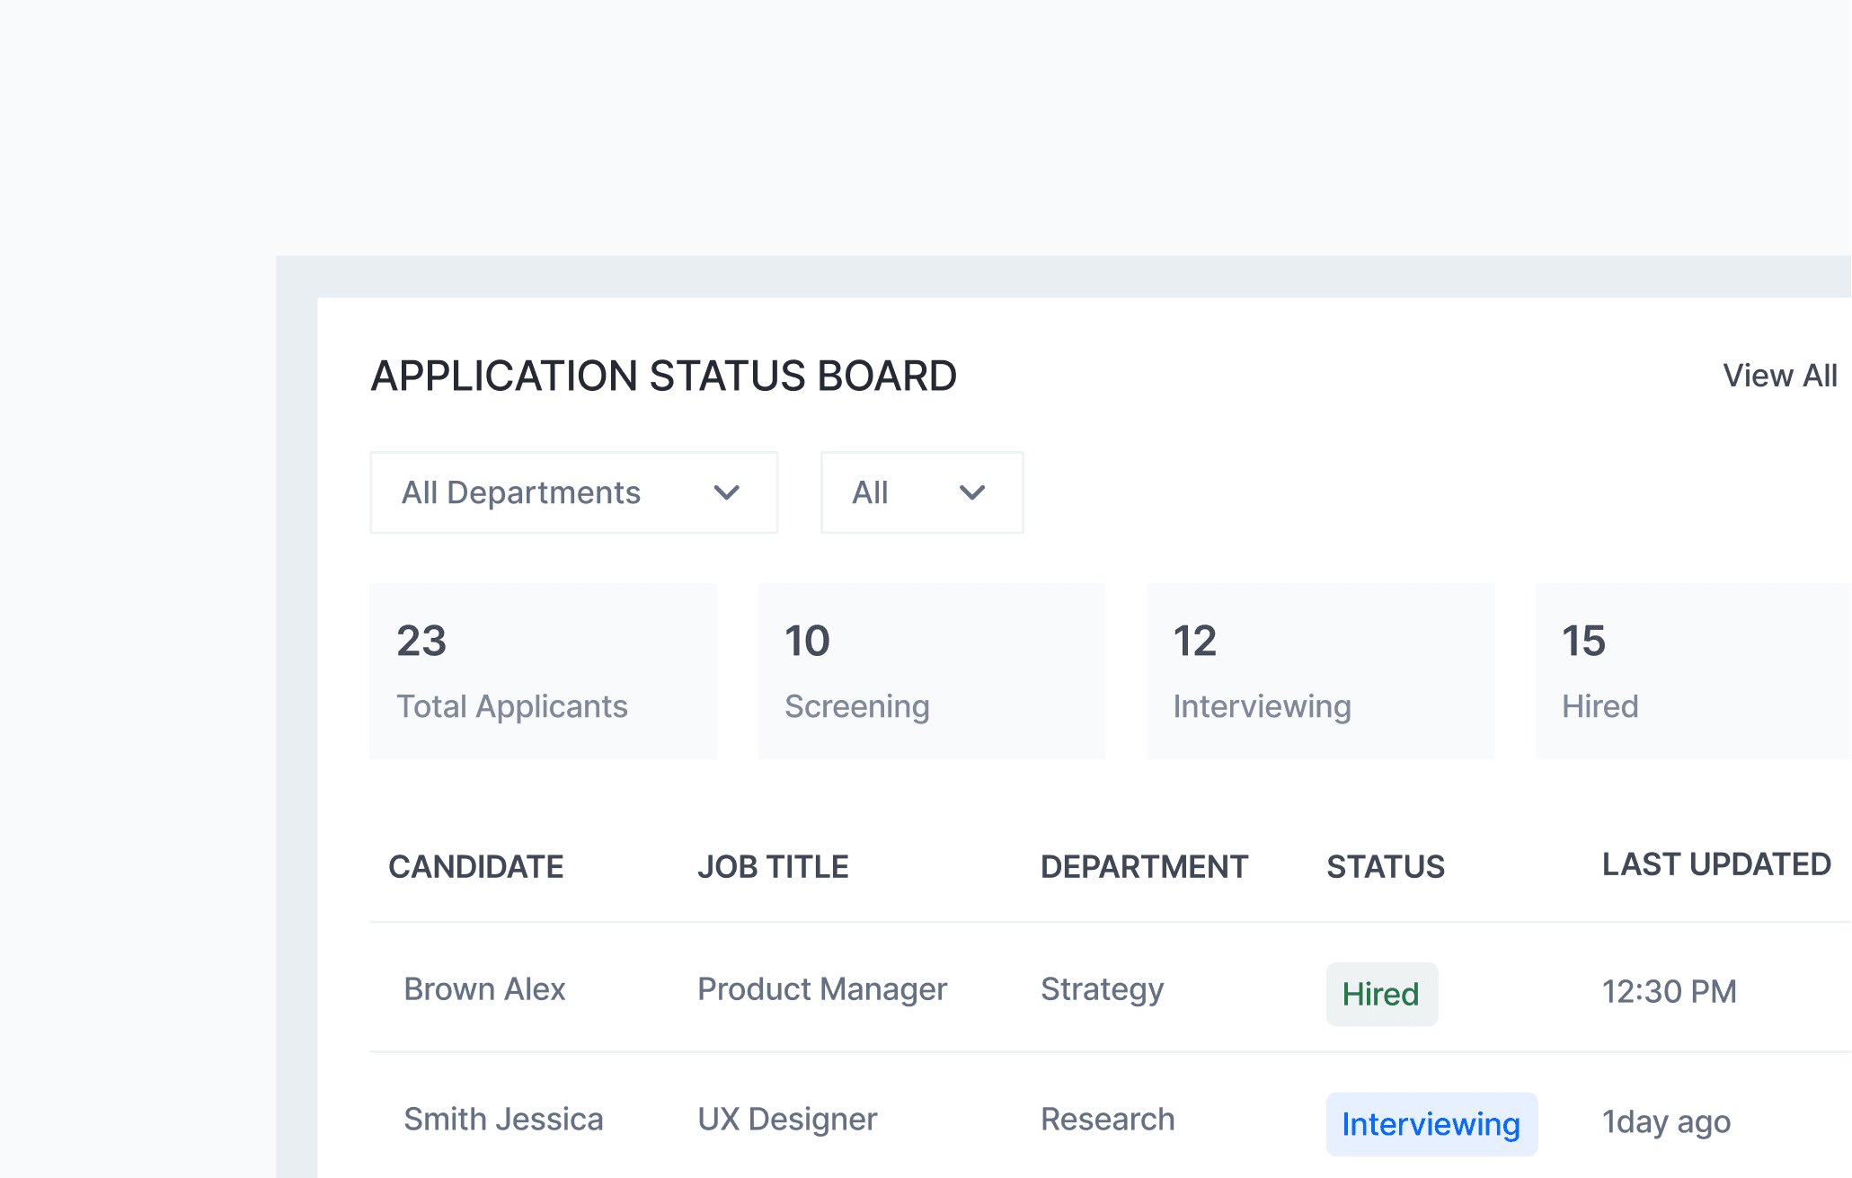The width and height of the screenshot is (1852, 1178).
Task: Sort by the LAST UPDATED column
Action: (1715, 864)
